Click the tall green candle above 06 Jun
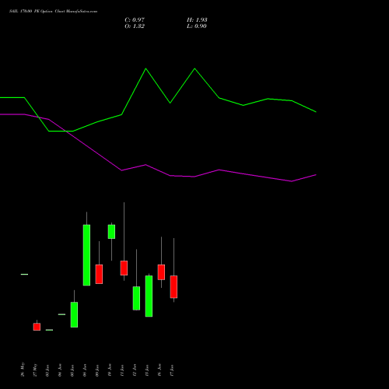 pos(86,255)
